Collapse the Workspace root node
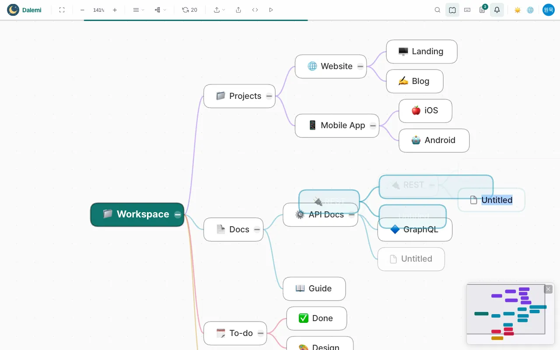The width and height of the screenshot is (560, 350). [x=178, y=214]
